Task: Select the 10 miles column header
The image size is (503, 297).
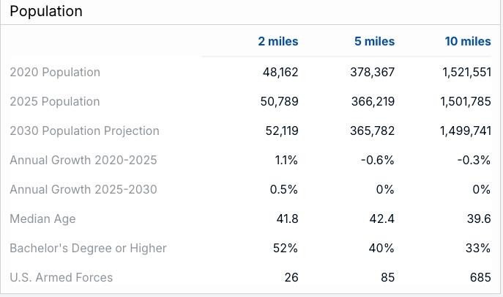Action: (x=468, y=42)
